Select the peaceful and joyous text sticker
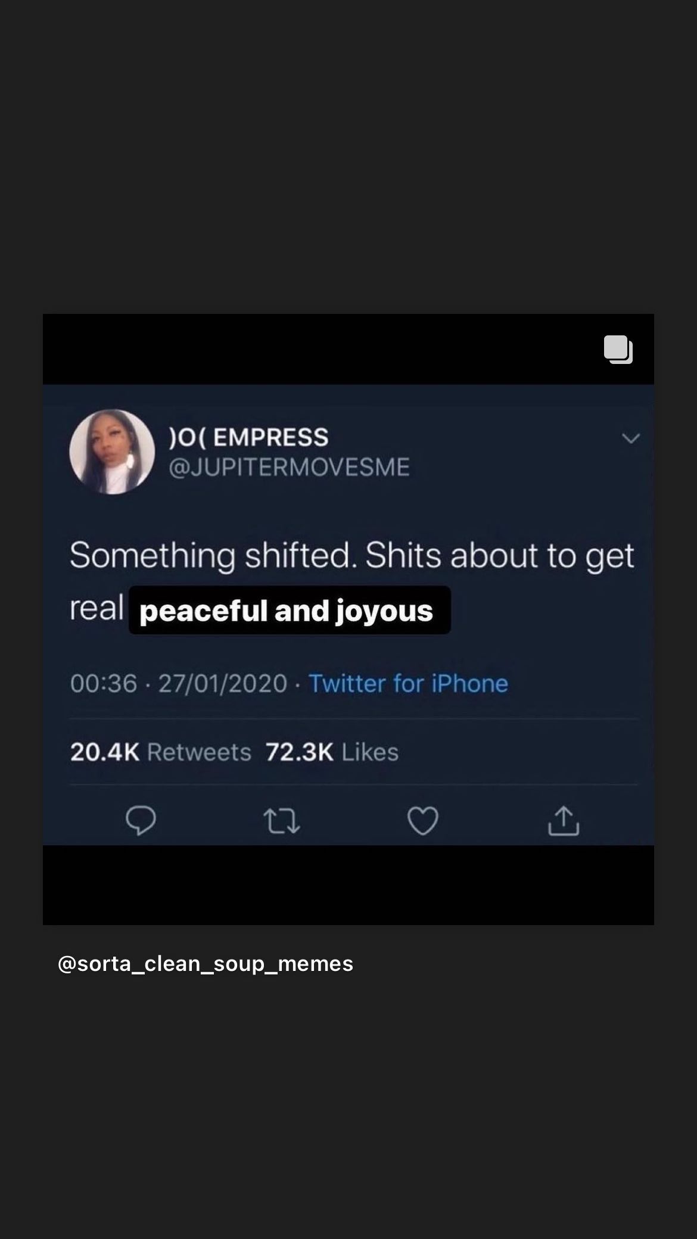697x1239 pixels. 290,611
